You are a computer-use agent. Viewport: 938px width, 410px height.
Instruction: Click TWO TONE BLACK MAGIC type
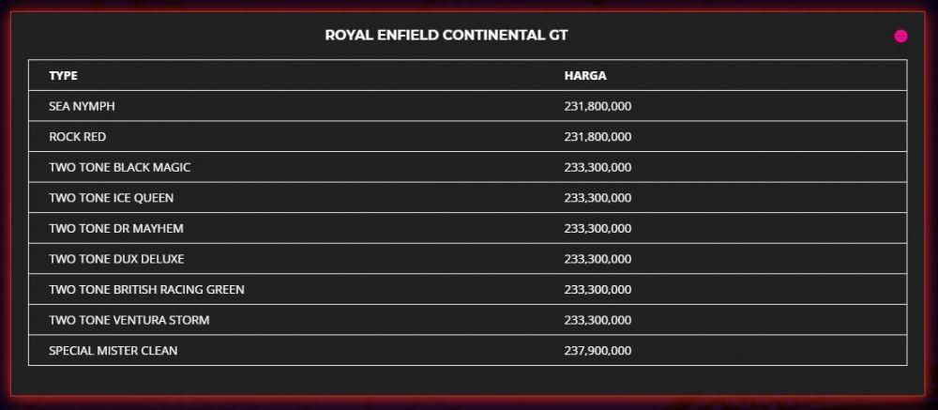point(120,168)
